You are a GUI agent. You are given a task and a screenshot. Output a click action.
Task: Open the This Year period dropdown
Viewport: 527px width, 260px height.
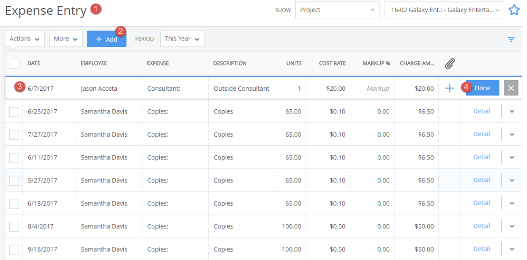[182, 39]
